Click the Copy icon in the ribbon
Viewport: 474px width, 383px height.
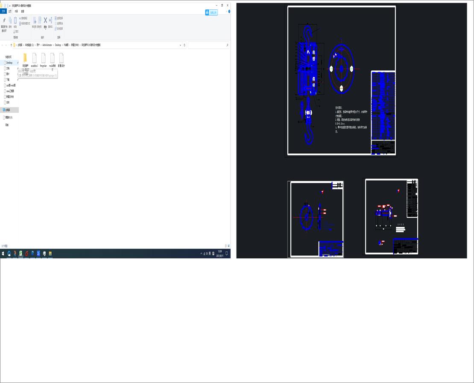coord(10,20)
